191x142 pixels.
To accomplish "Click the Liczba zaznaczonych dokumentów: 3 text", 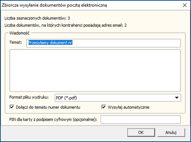I will (x=37, y=18).
